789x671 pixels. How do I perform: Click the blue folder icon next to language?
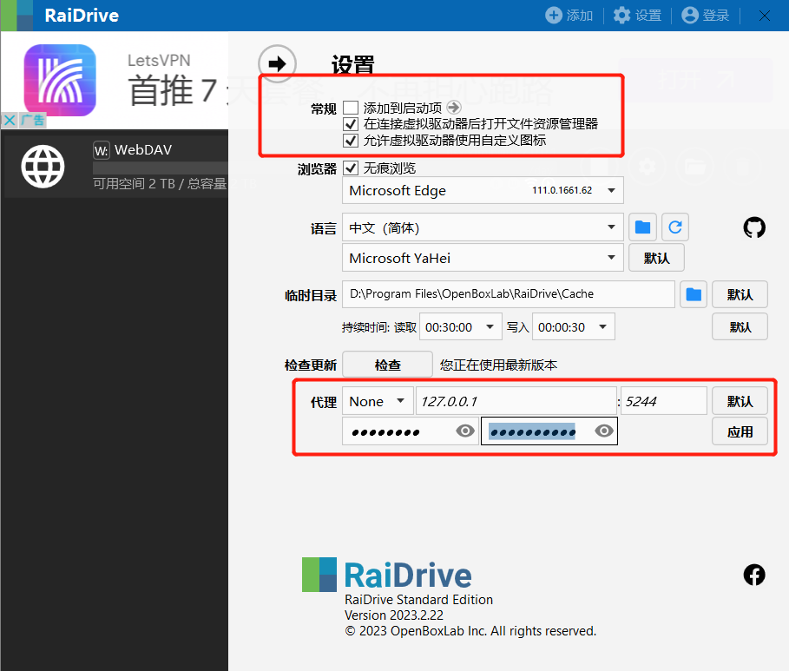pos(642,227)
